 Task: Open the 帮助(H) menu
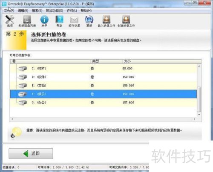click(x=86, y=11)
